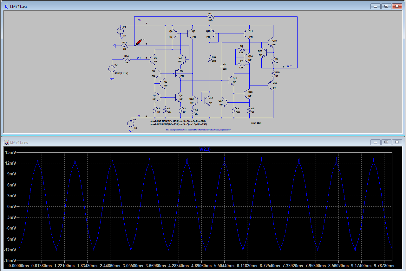
Task: Pick the R6 50 ohm resistor
Action: coord(250,110)
